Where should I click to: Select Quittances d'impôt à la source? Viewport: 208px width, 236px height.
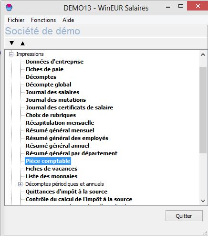(x=66, y=192)
